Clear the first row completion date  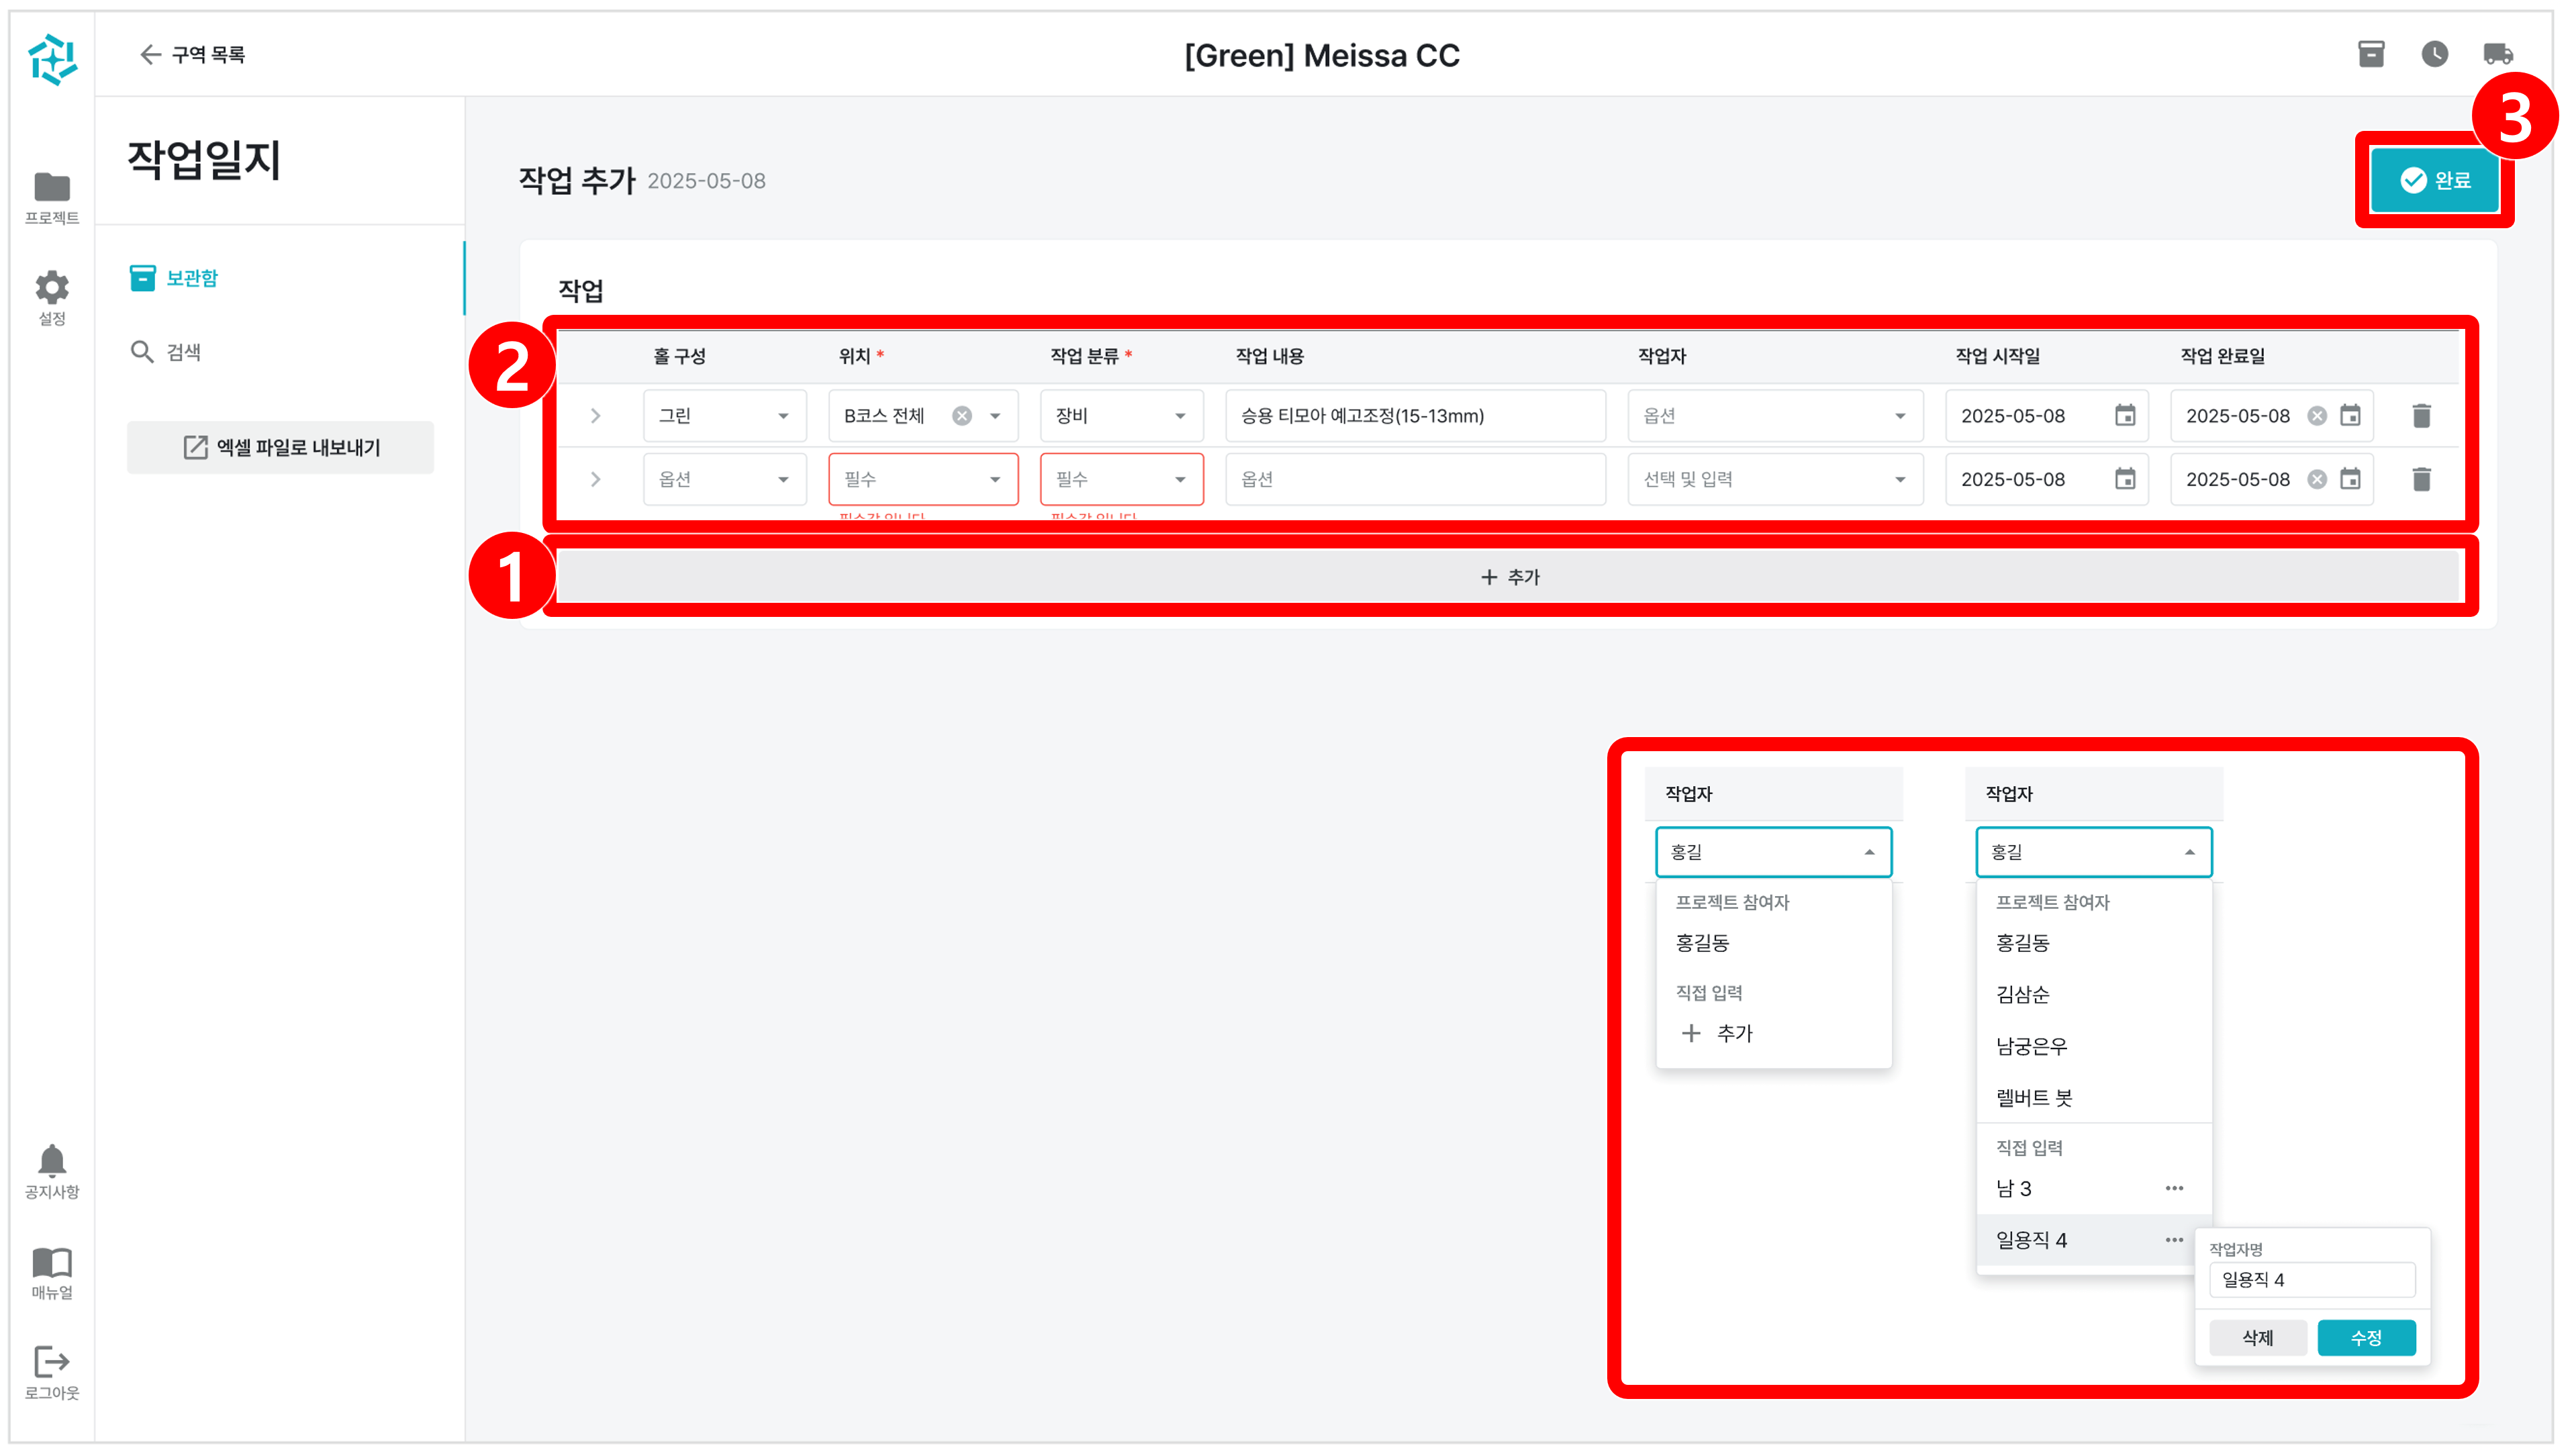pyautogui.click(x=2317, y=416)
